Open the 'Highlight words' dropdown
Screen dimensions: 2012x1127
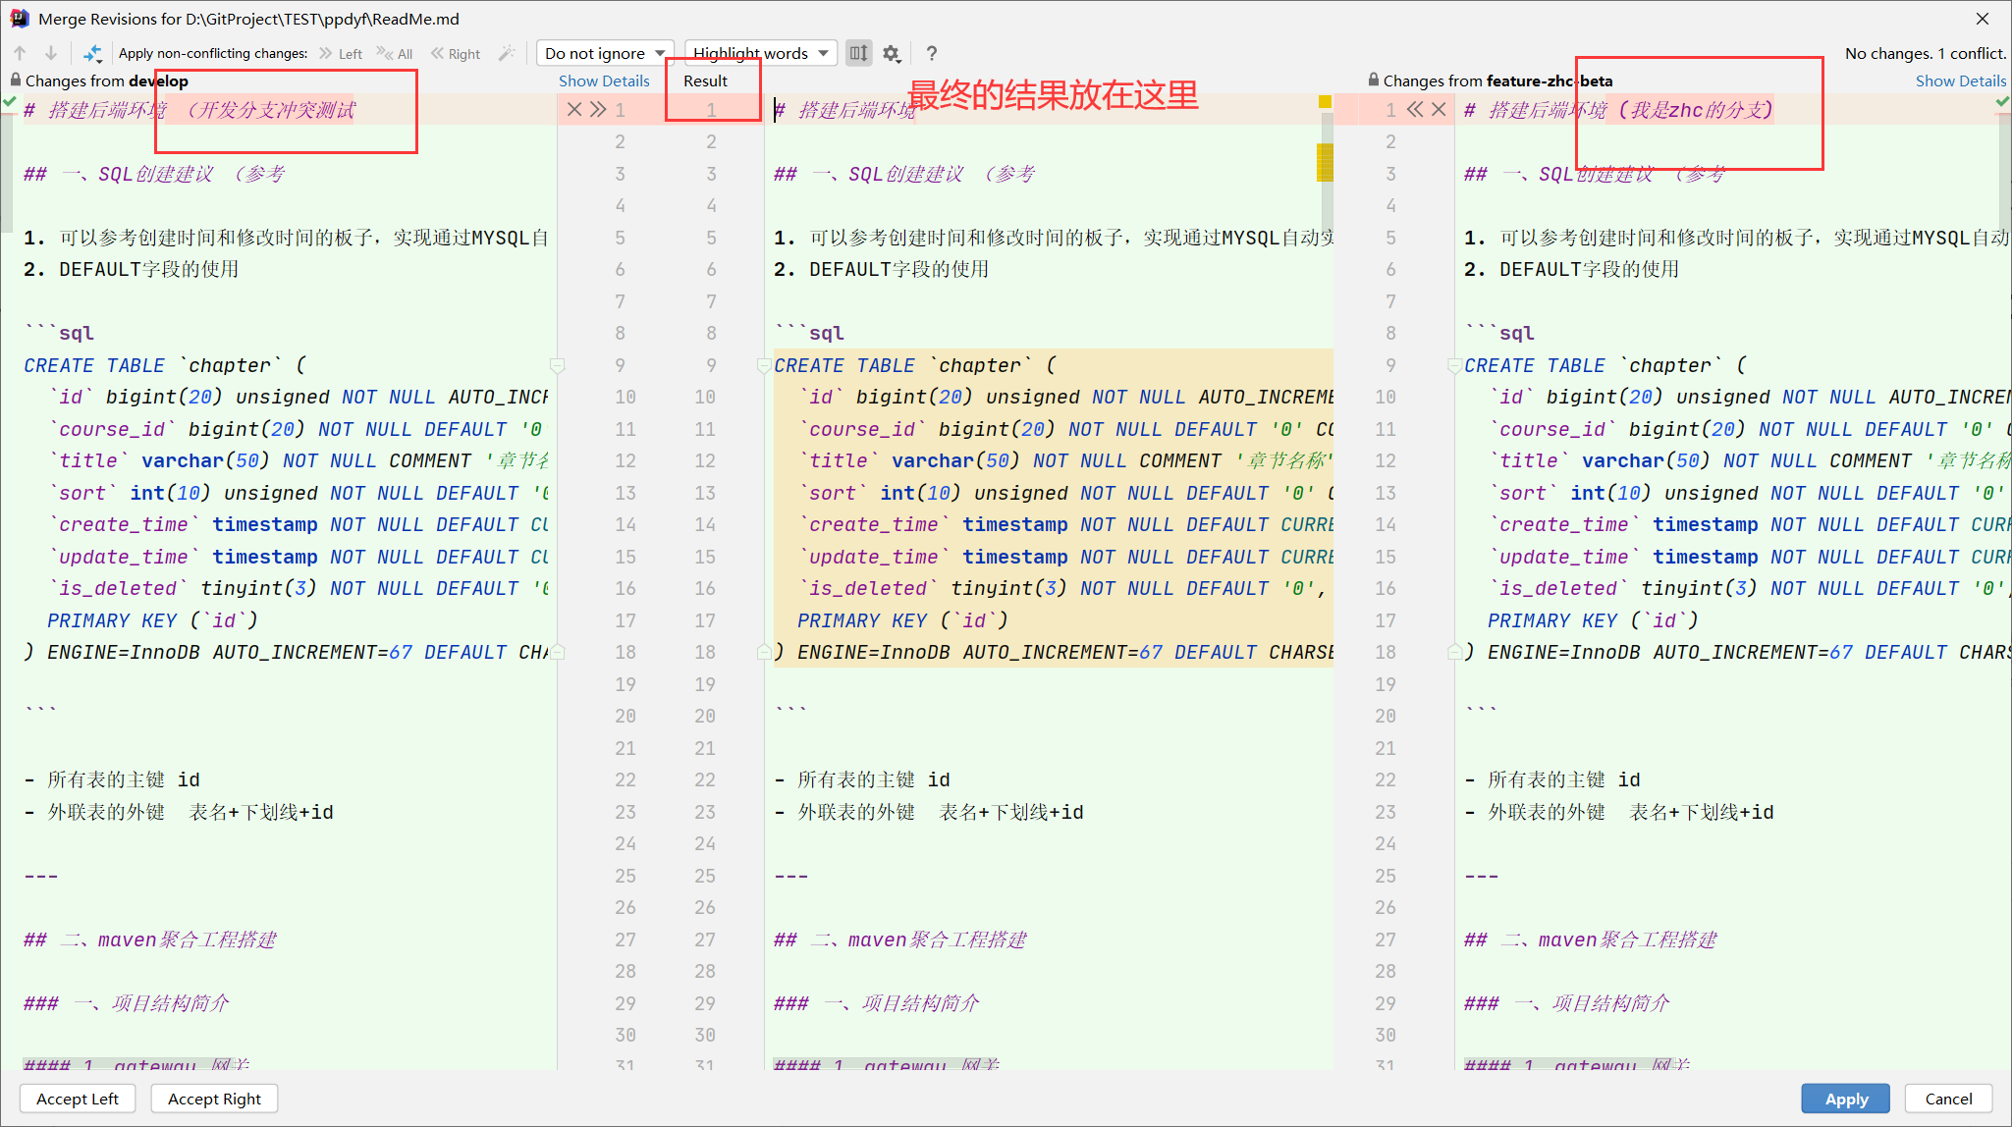coord(761,53)
